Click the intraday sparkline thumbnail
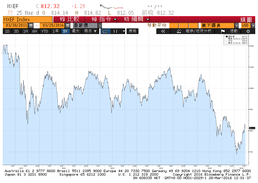 tap(111, 7)
